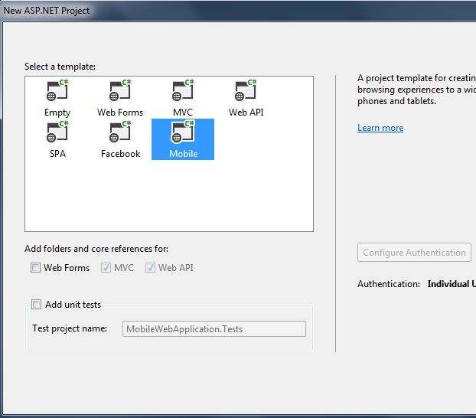
Task: Select the SPA template icon
Action: (57, 132)
